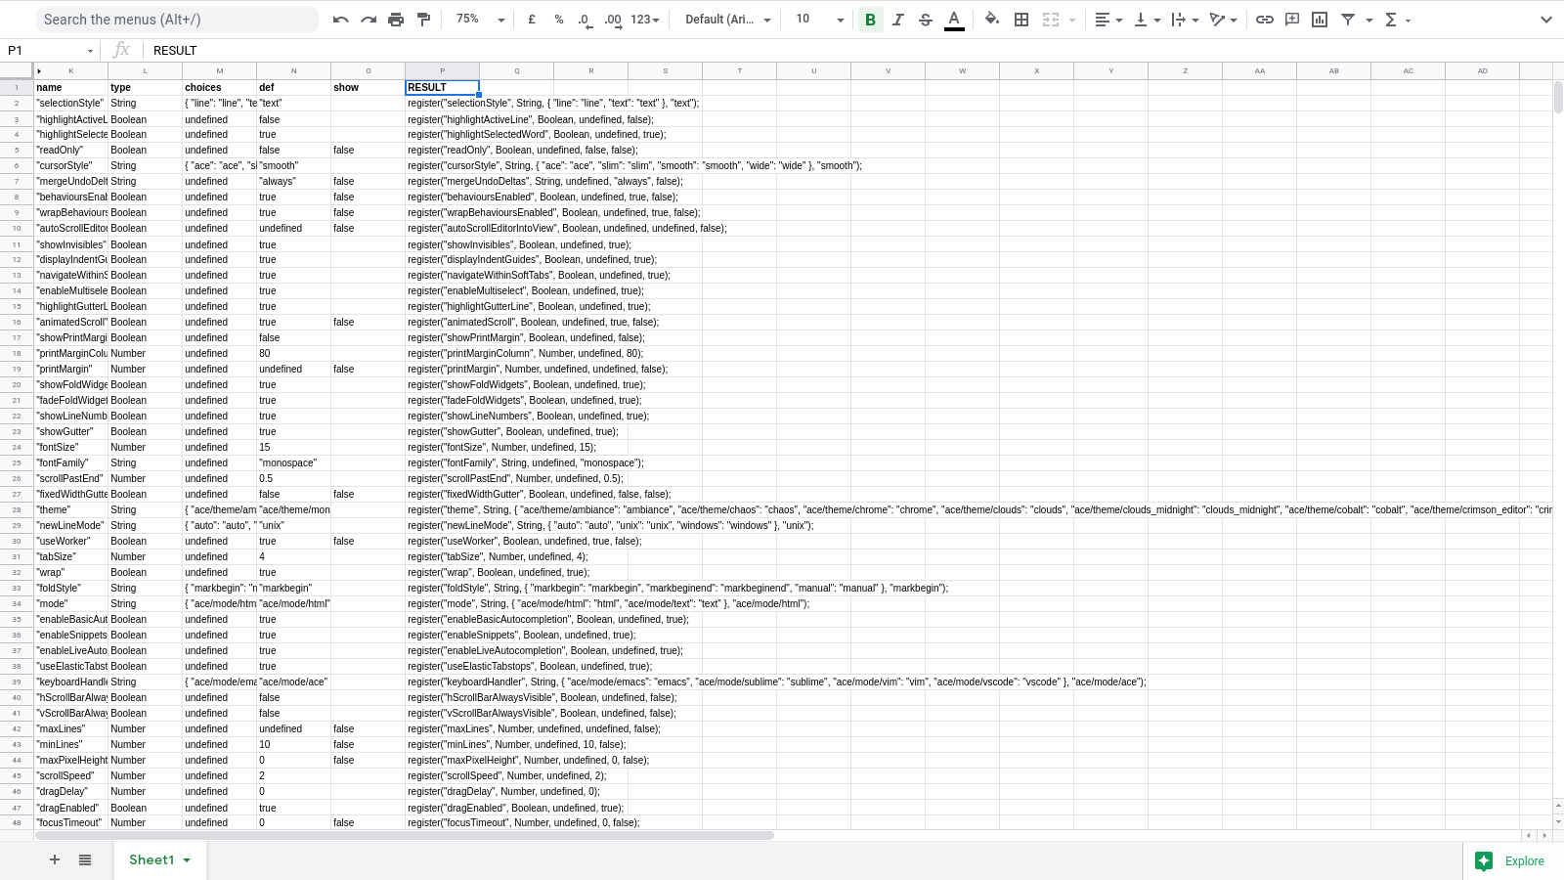Open the zoom level dropdown
The image size is (1564, 880).
tap(478, 19)
